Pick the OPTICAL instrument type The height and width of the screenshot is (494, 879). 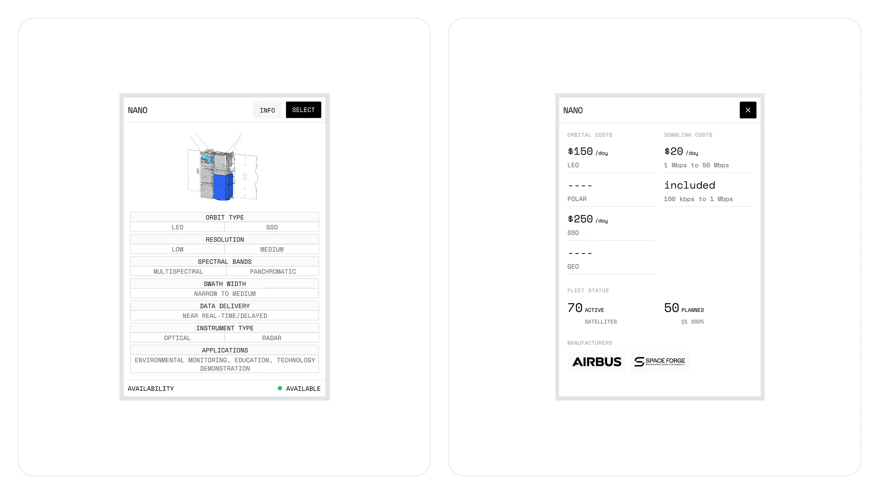[x=177, y=338]
